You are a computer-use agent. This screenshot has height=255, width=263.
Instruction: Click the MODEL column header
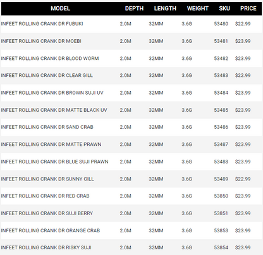(x=60, y=8)
